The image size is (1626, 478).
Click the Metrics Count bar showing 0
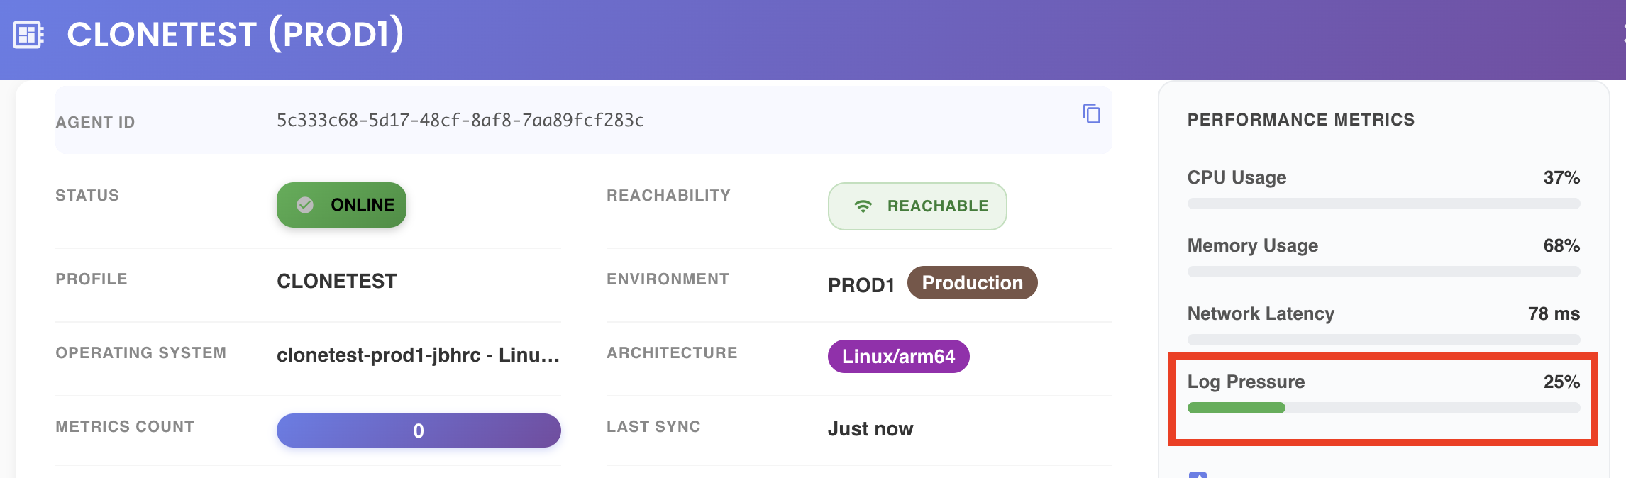[x=419, y=430]
